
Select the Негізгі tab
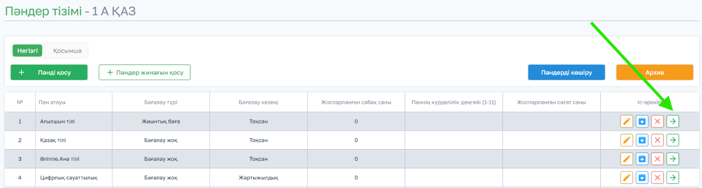pos(27,51)
